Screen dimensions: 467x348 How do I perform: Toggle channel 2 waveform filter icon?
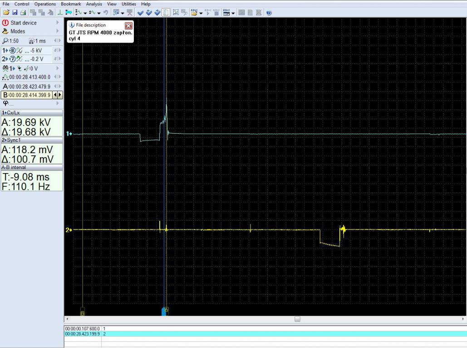coord(20,59)
